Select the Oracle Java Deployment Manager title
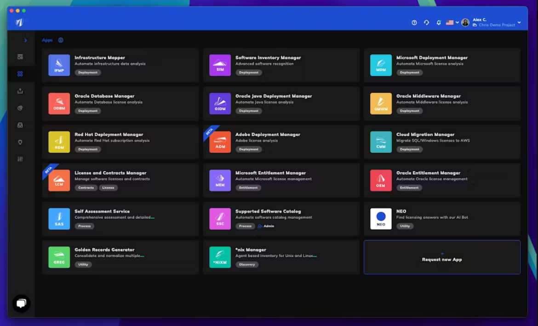Screen dimensions: 538x326 pos(274,96)
